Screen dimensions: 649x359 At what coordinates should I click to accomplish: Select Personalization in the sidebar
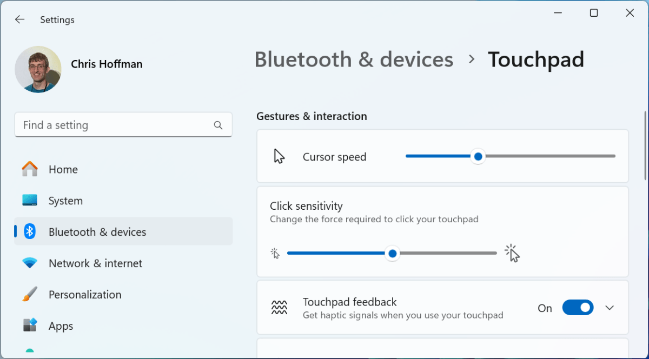[x=85, y=295]
